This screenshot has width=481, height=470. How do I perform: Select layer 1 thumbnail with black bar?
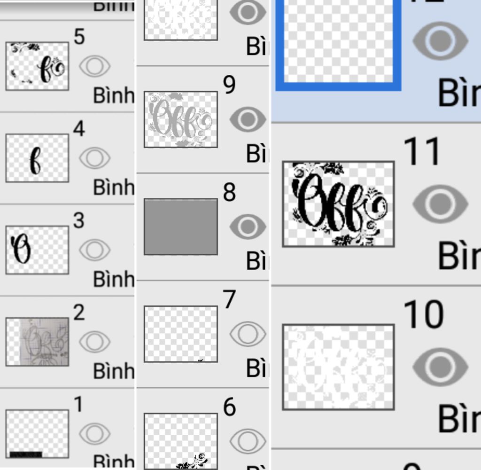(37, 433)
